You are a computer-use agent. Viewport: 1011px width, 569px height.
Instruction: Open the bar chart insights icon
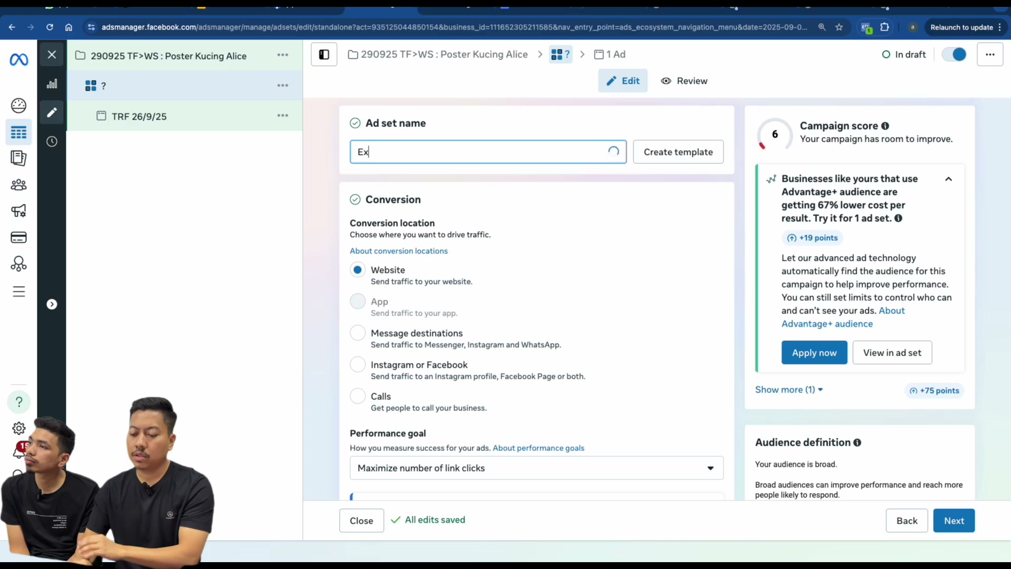click(52, 84)
